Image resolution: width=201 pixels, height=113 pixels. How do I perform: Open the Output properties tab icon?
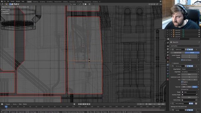click(x=168, y=49)
